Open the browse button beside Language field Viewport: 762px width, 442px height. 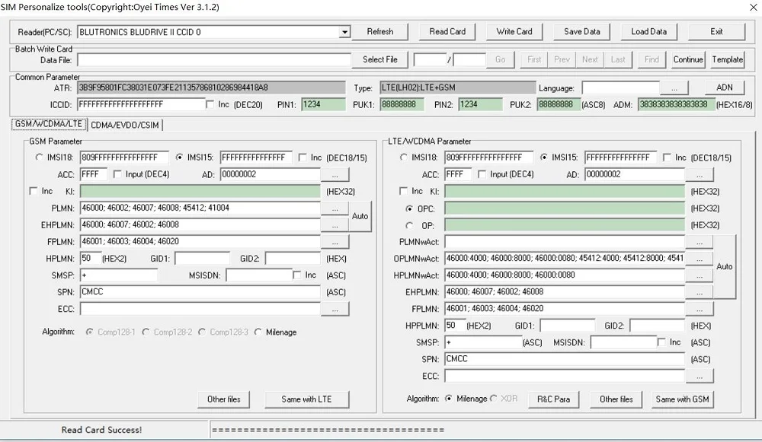(x=674, y=88)
